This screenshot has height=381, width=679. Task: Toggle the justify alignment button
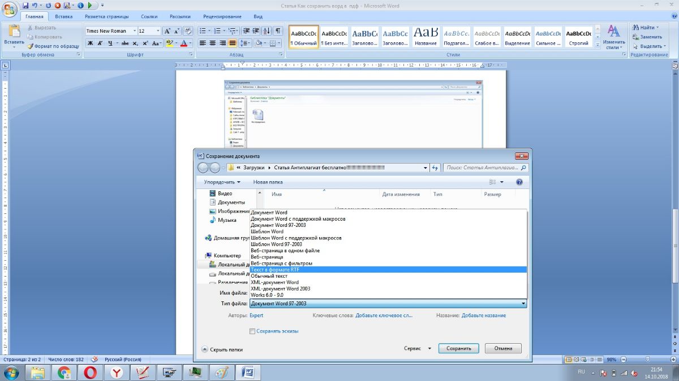pos(233,43)
